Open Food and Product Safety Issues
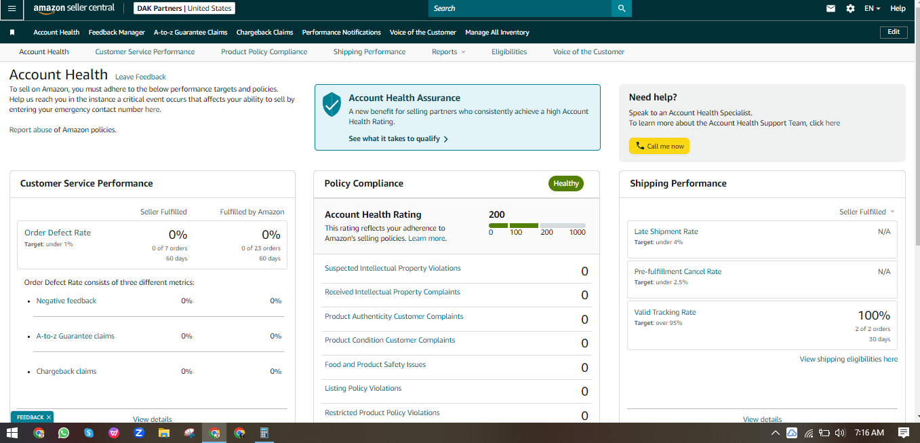This screenshot has height=443, width=920. [x=375, y=364]
